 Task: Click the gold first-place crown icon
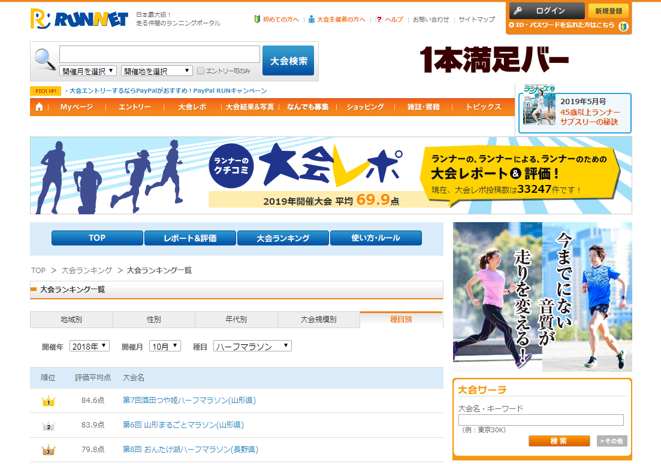[48, 401]
